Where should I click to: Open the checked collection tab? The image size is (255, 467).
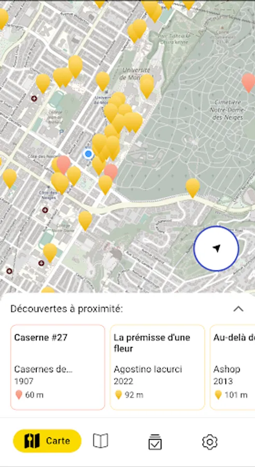(155, 442)
